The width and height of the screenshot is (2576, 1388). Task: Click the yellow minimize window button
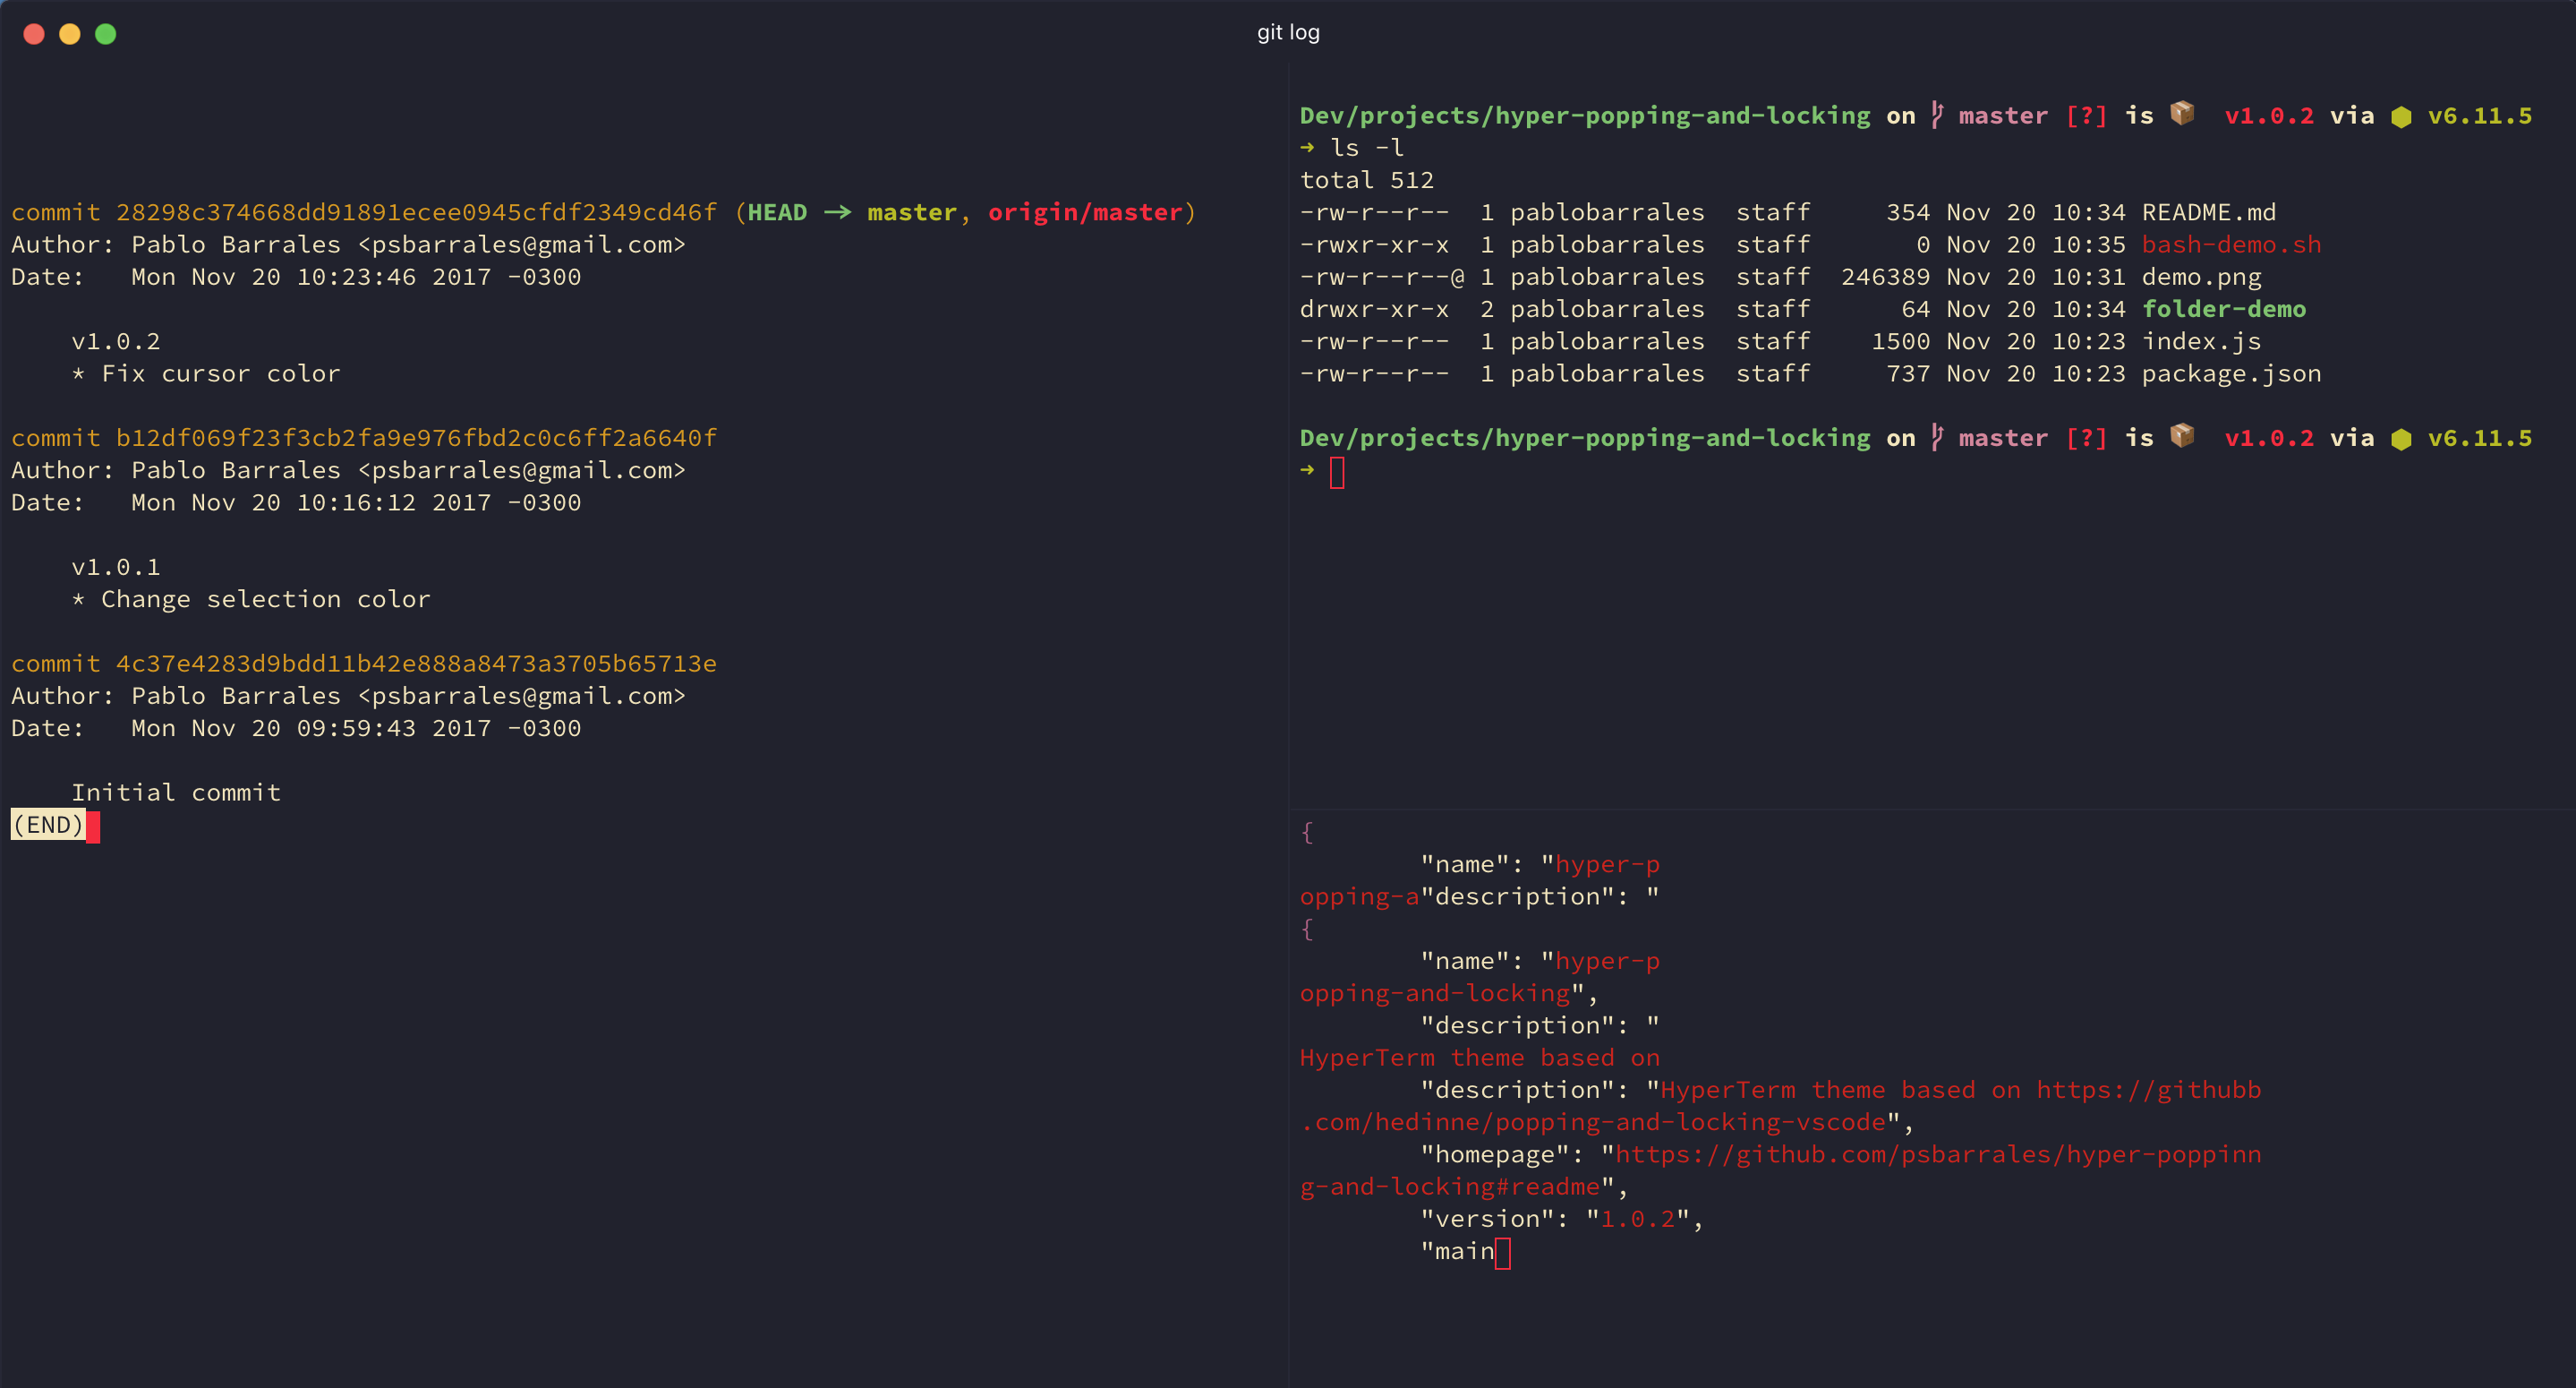click(x=69, y=34)
